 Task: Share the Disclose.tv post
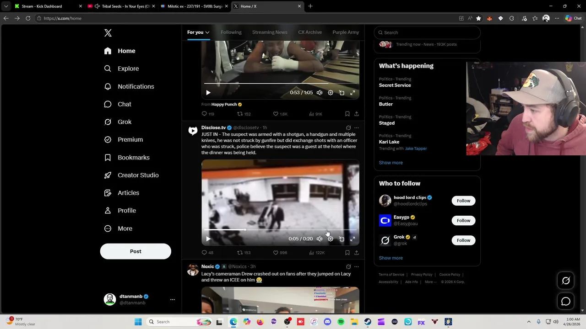356,253
